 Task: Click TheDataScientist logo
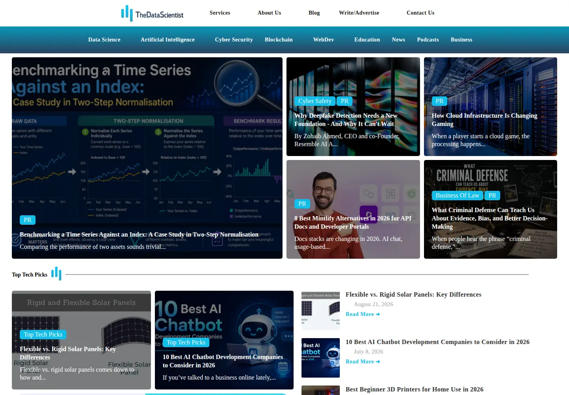[x=152, y=13]
